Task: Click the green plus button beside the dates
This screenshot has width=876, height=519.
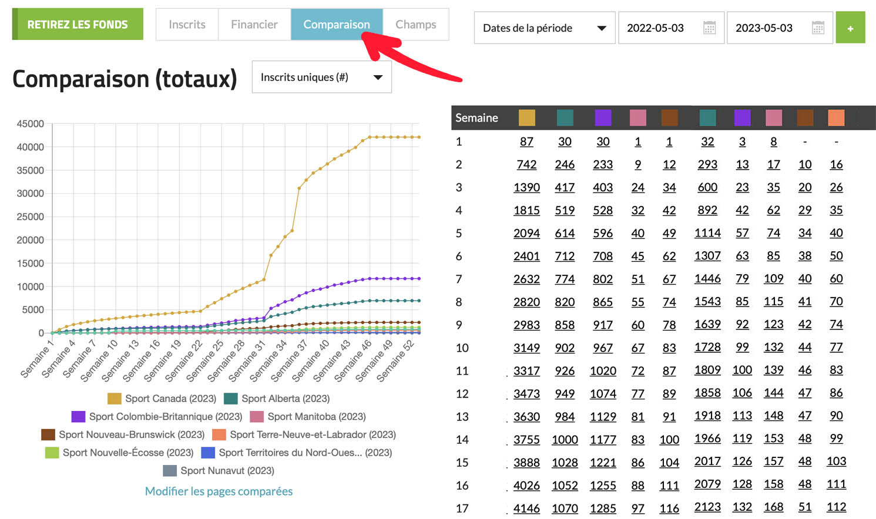Action: [850, 28]
